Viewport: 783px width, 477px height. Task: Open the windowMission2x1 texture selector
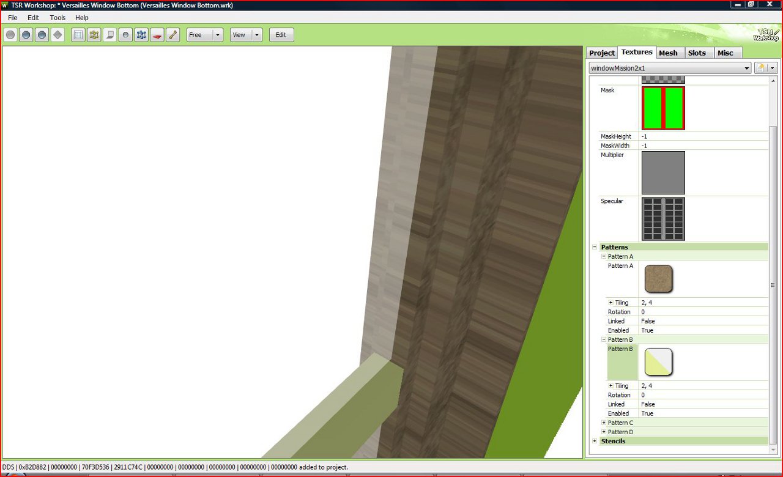click(670, 68)
